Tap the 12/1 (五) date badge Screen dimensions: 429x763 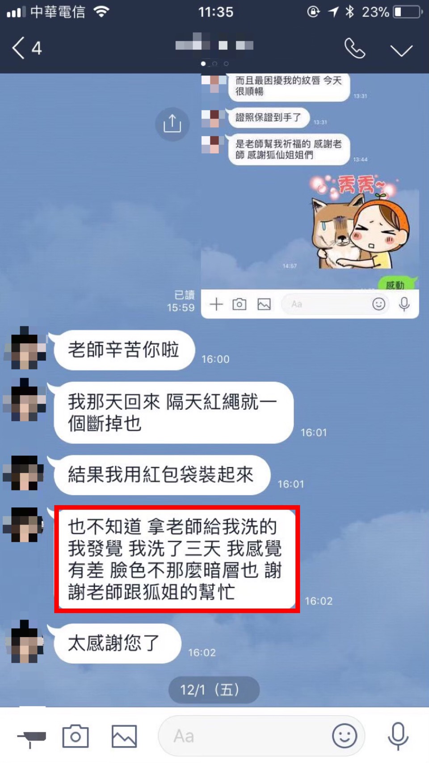click(214, 690)
